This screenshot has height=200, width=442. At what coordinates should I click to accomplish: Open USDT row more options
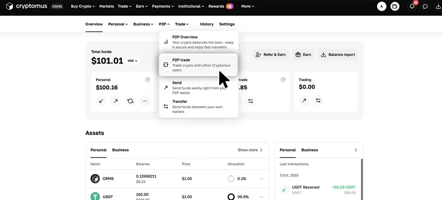(261, 197)
